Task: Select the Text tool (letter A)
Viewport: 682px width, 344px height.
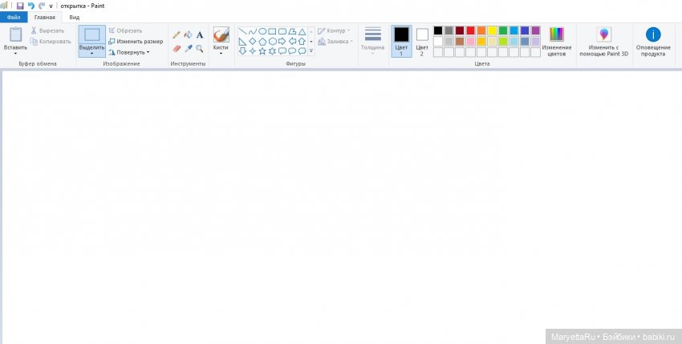Action: coord(200,35)
